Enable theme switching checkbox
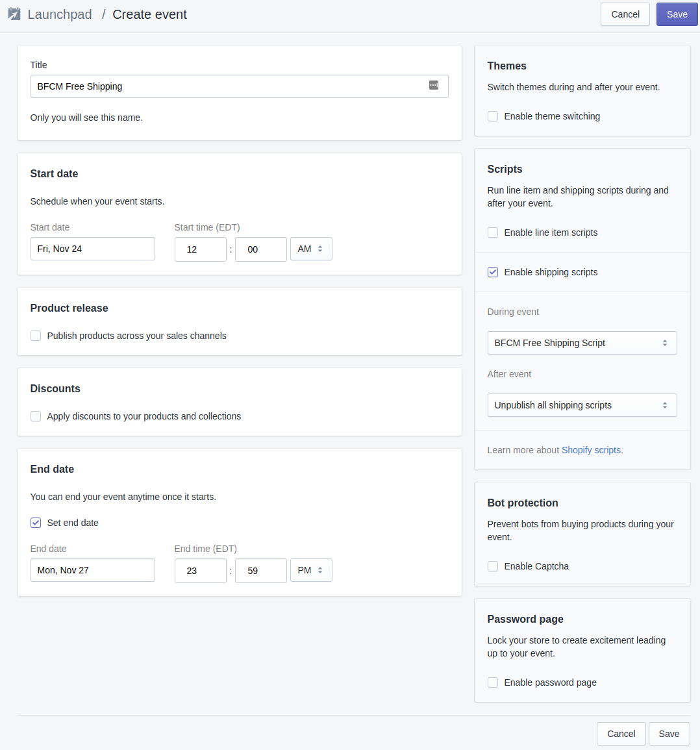The height and width of the screenshot is (750, 700). [x=493, y=116]
